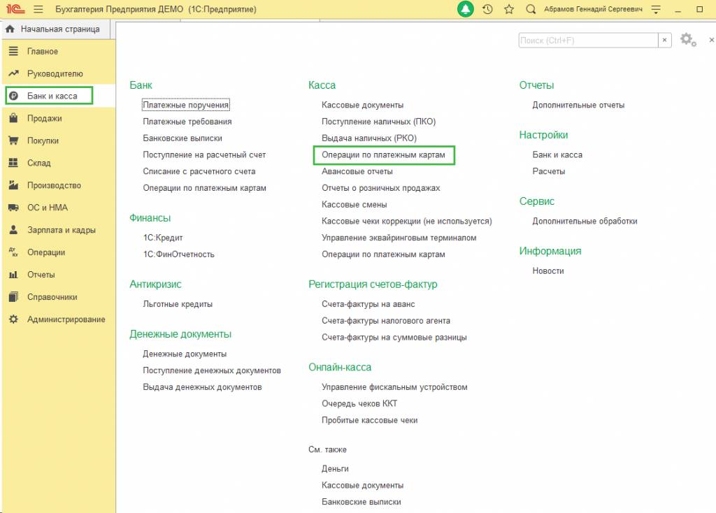
Task: Open Управление фискальным устройством
Action: (x=394, y=387)
